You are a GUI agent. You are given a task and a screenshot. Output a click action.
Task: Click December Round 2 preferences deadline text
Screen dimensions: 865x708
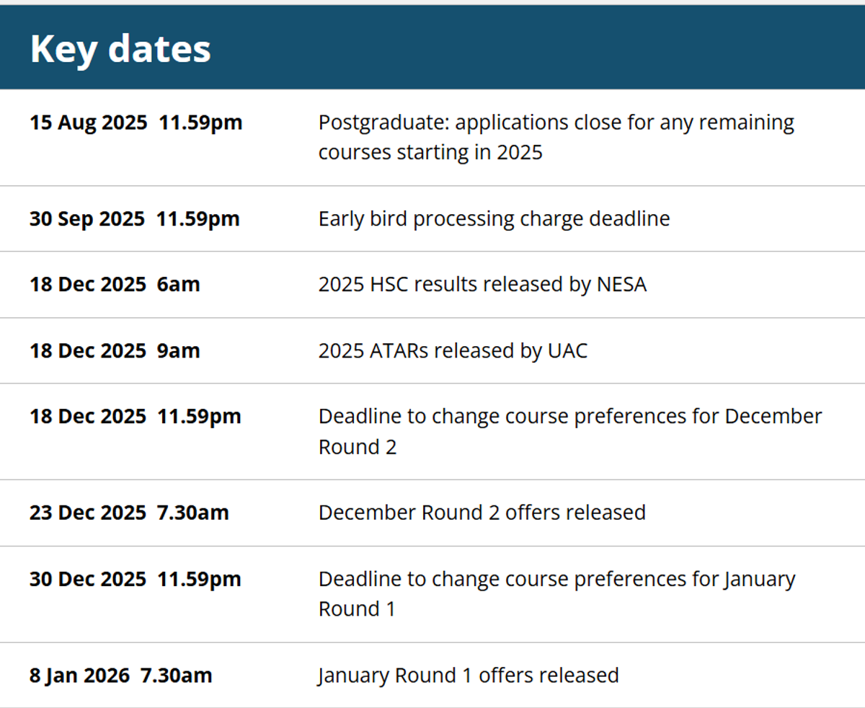pos(570,431)
